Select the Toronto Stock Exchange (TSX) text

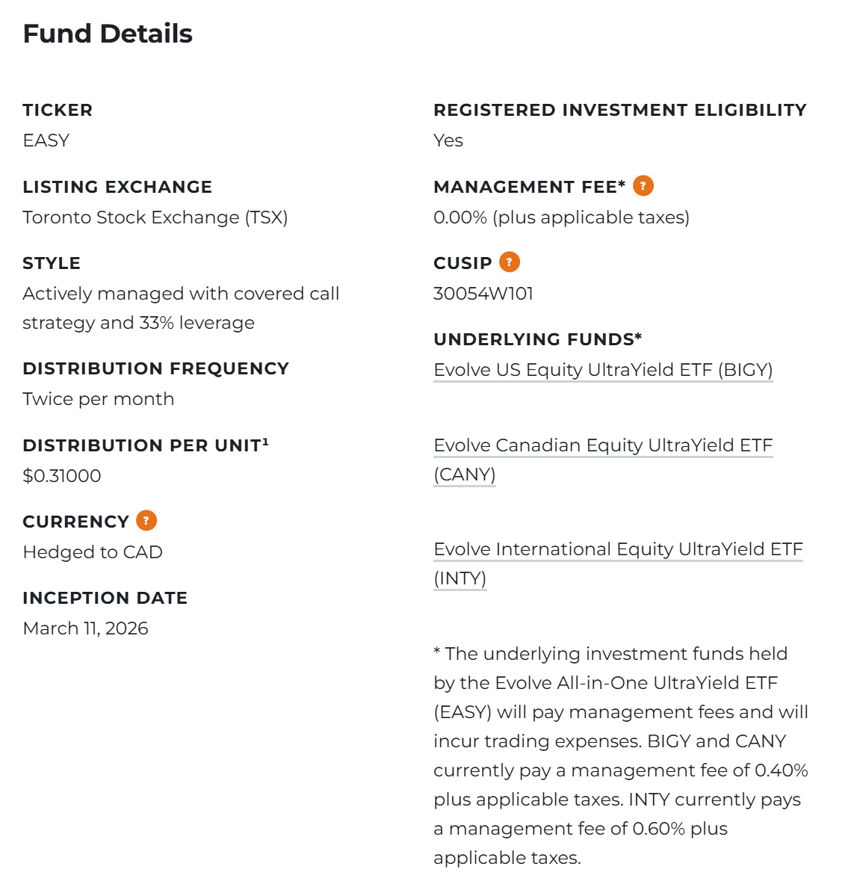point(155,217)
